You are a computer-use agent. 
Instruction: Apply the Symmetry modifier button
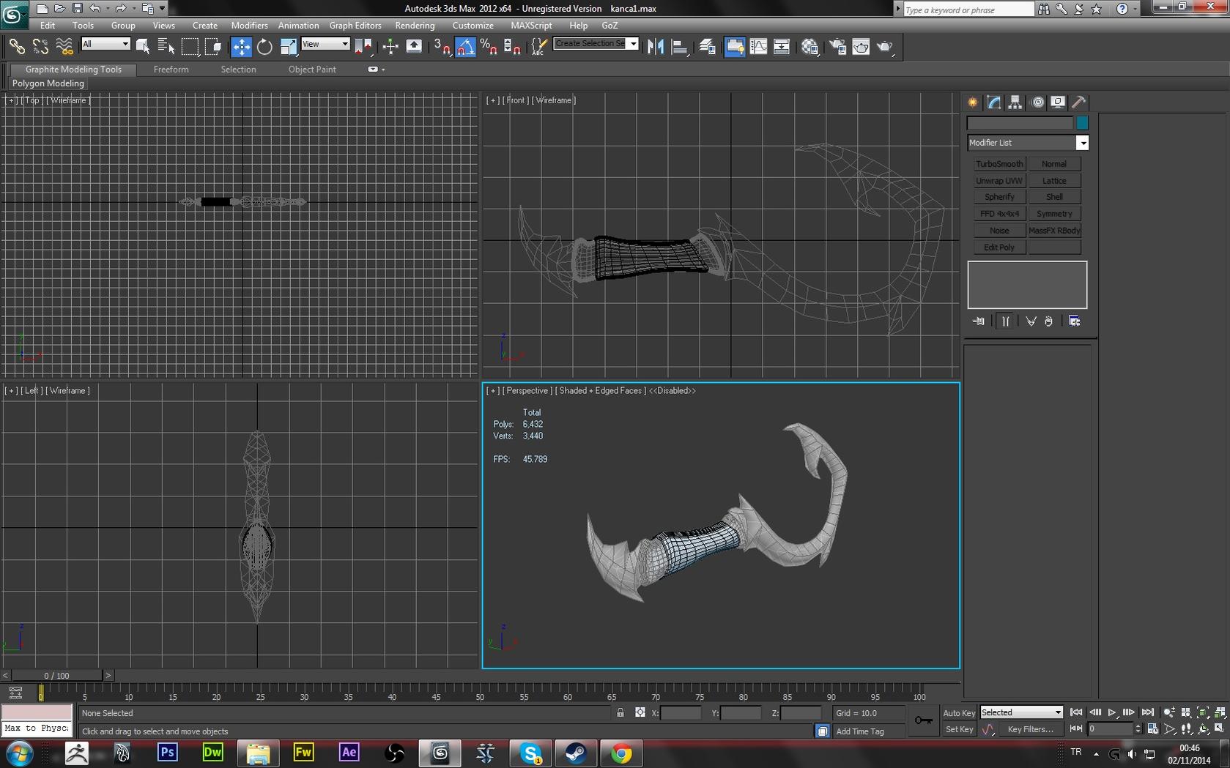(1054, 214)
